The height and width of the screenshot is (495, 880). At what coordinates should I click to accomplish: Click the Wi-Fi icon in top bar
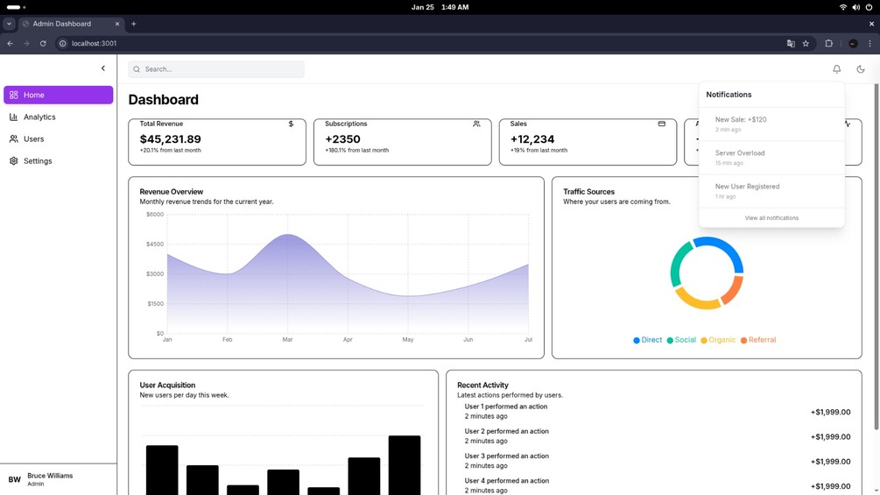pyautogui.click(x=843, y=7)
